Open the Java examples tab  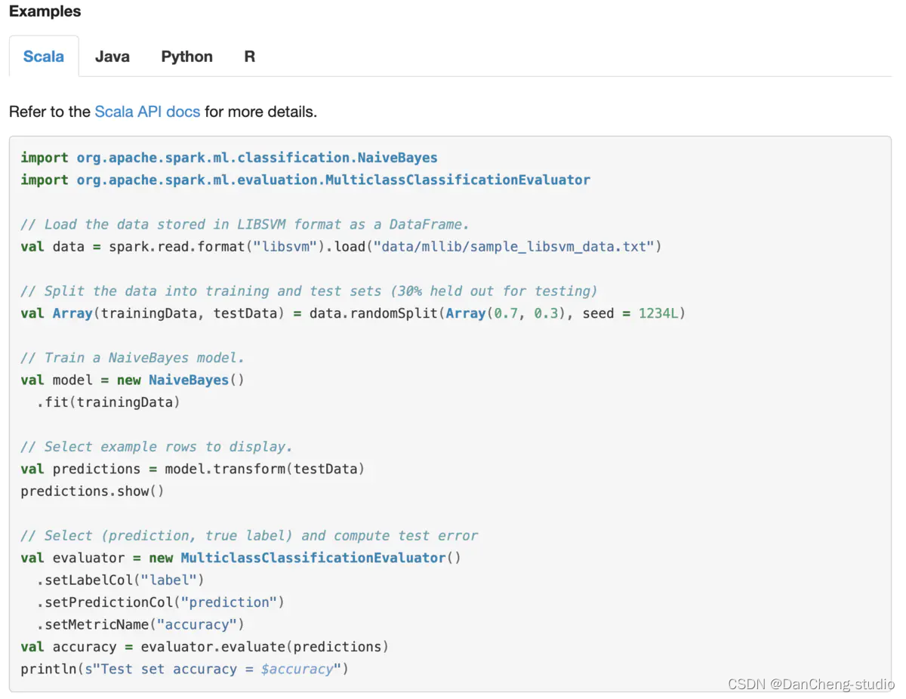point(112,57)
